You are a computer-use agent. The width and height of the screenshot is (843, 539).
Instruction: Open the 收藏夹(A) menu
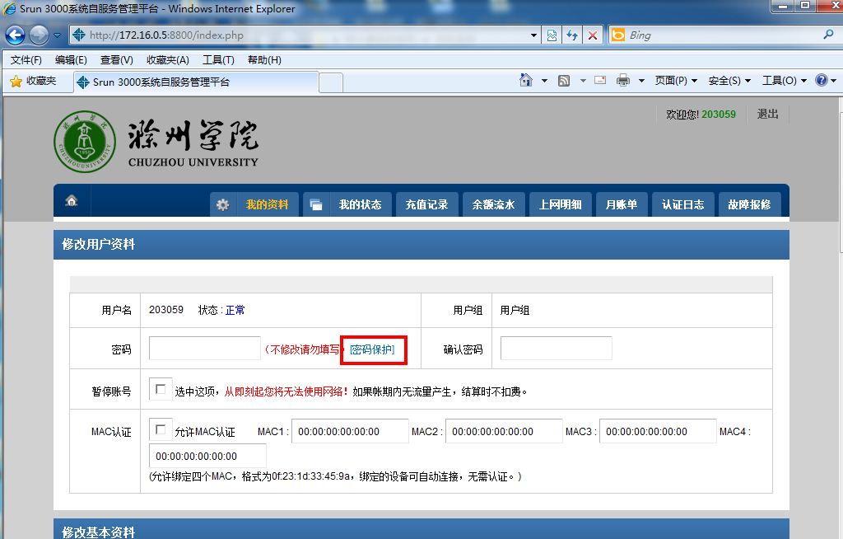(x=168, y=60)
